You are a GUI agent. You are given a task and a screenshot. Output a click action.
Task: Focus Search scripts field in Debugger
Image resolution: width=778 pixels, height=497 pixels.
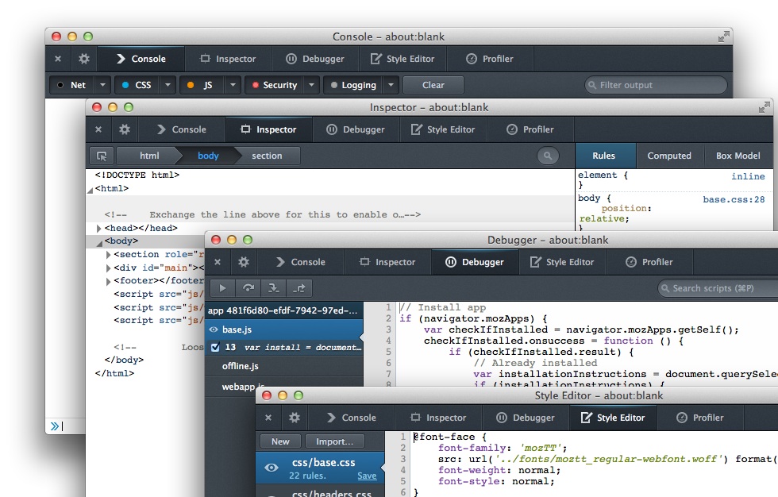(x=719, y=288)
